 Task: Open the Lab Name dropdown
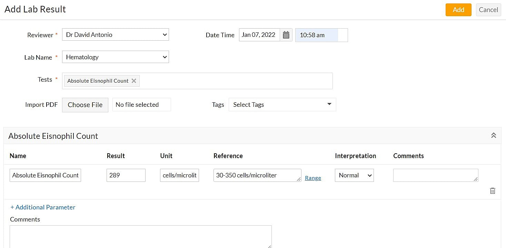click(x=115, y=57)
